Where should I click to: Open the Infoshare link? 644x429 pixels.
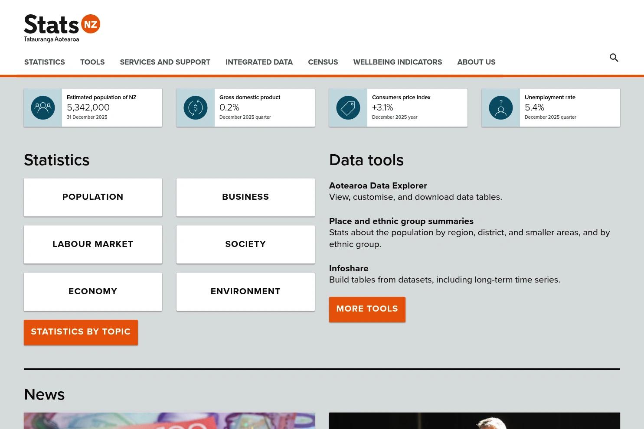(349, 268)
